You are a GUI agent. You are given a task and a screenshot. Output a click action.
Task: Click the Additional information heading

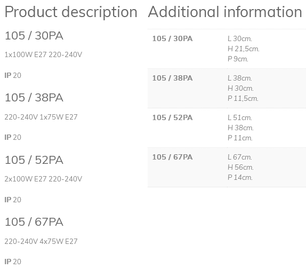tap(225, 12)
